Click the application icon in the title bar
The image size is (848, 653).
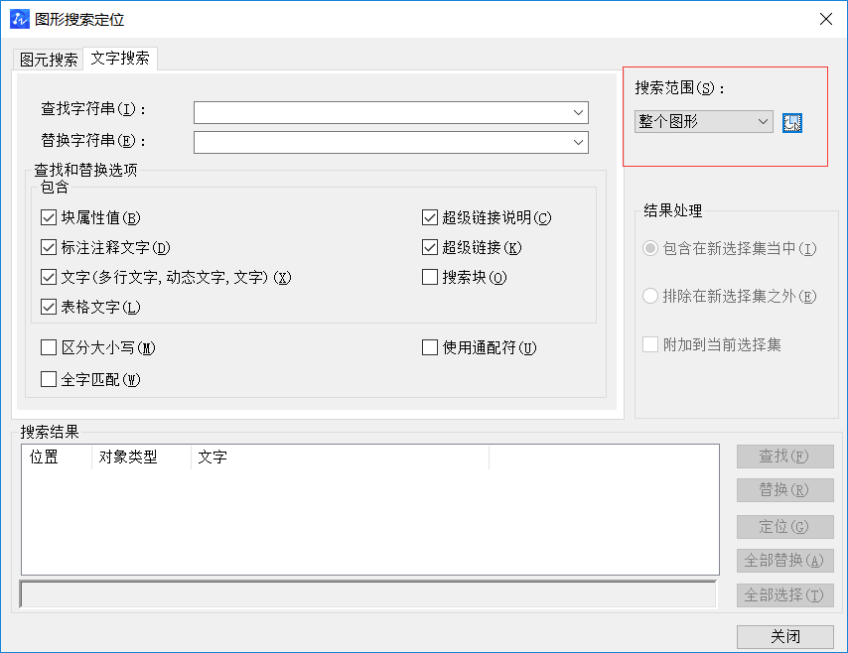click(22, 19)
